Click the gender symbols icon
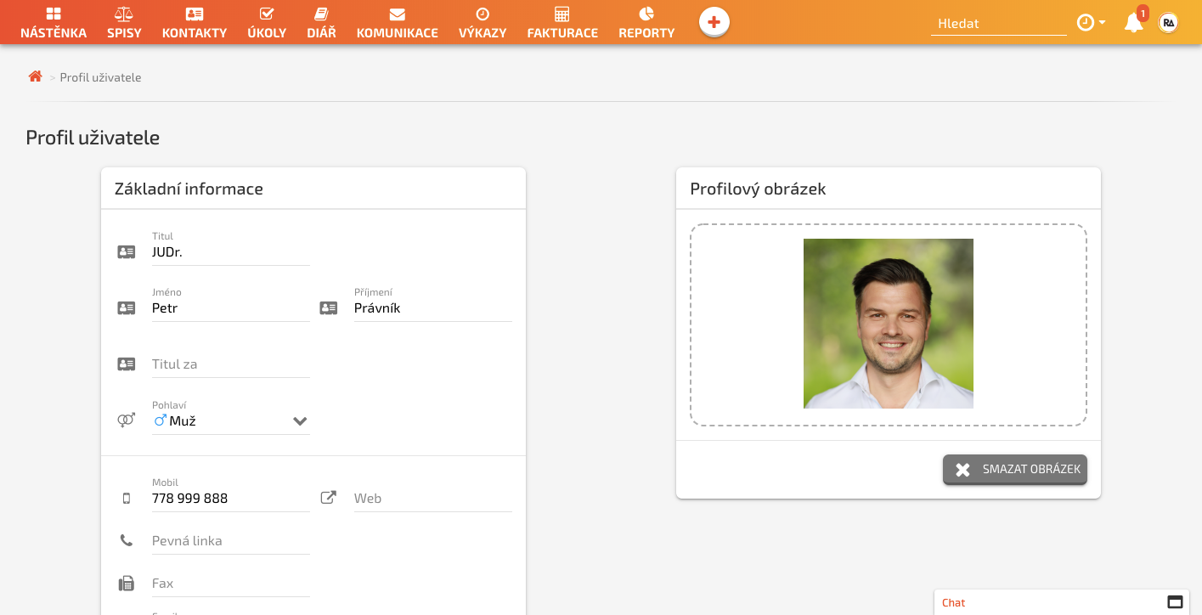 pyautogui.click(x=126, y=420)
